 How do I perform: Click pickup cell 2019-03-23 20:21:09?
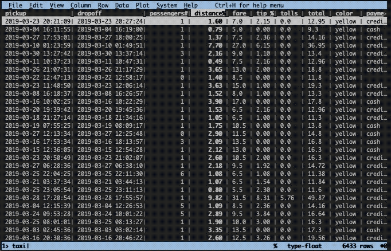point(38,21)
